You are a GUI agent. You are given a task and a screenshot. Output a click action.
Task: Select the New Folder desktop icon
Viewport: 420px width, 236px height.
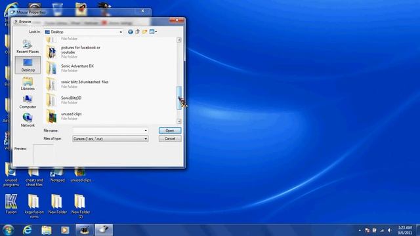pos(57,204)
